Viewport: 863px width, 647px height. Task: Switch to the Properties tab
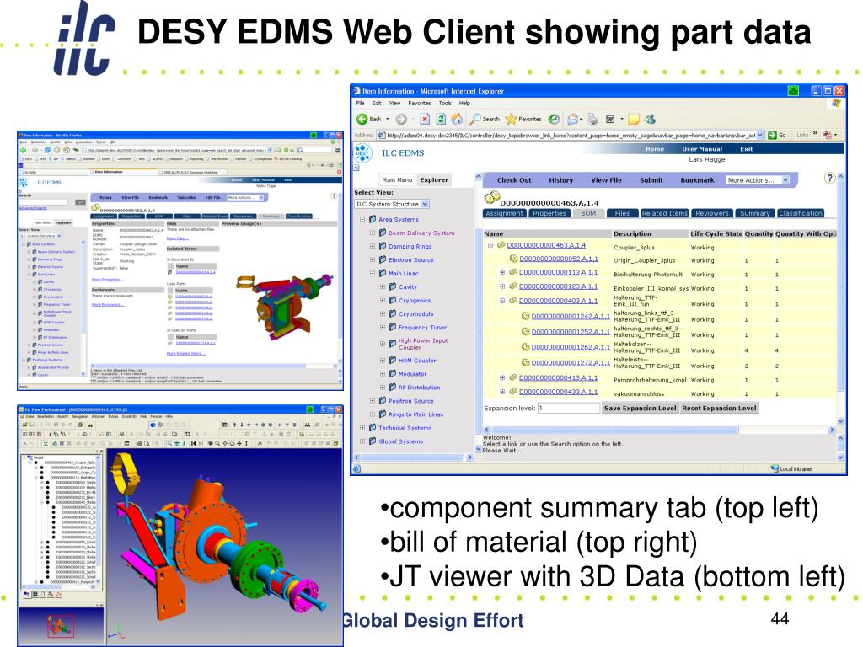(549, 213)
